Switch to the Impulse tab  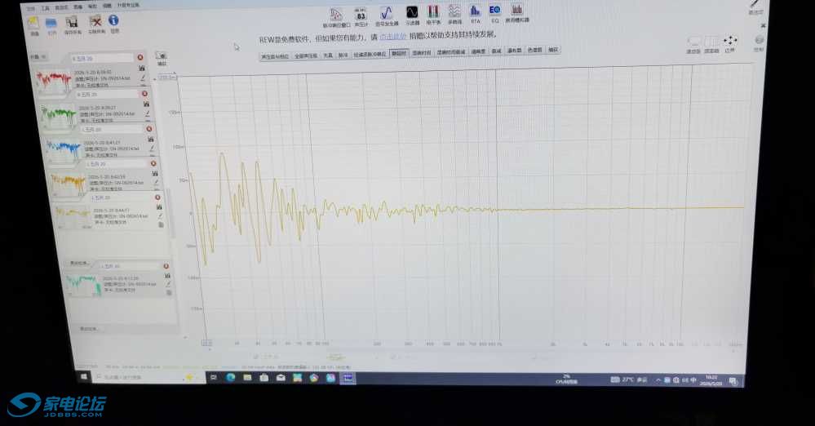343,55
